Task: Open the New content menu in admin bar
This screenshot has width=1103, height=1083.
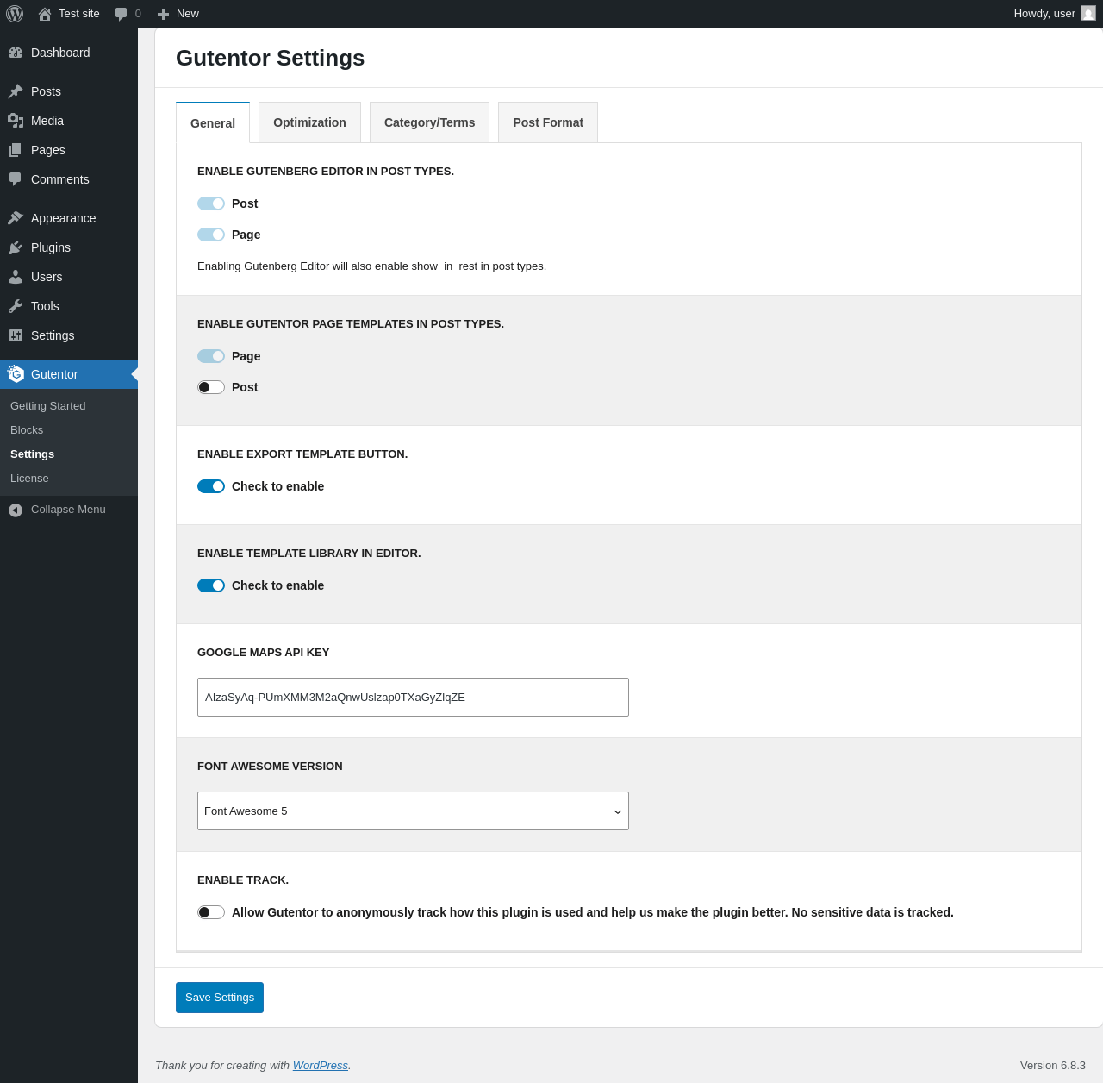Action: (178, 14)
